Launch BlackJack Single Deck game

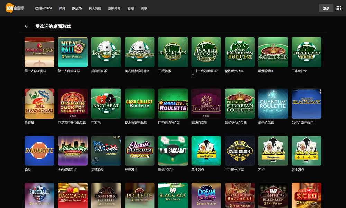[206, 151]
